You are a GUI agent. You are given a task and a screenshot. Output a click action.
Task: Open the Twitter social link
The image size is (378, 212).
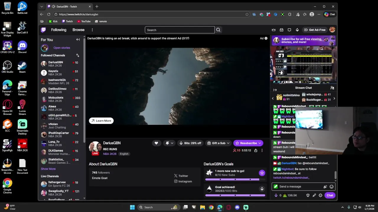tap(181, 176)
